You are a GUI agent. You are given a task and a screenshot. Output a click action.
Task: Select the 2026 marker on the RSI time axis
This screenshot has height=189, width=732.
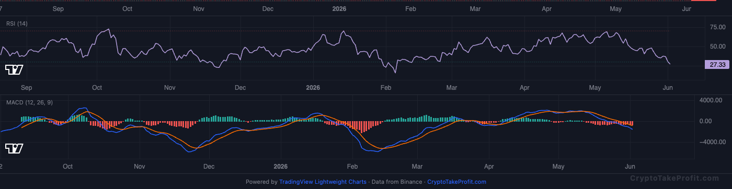pyautogui.click(x=313, y=87)
